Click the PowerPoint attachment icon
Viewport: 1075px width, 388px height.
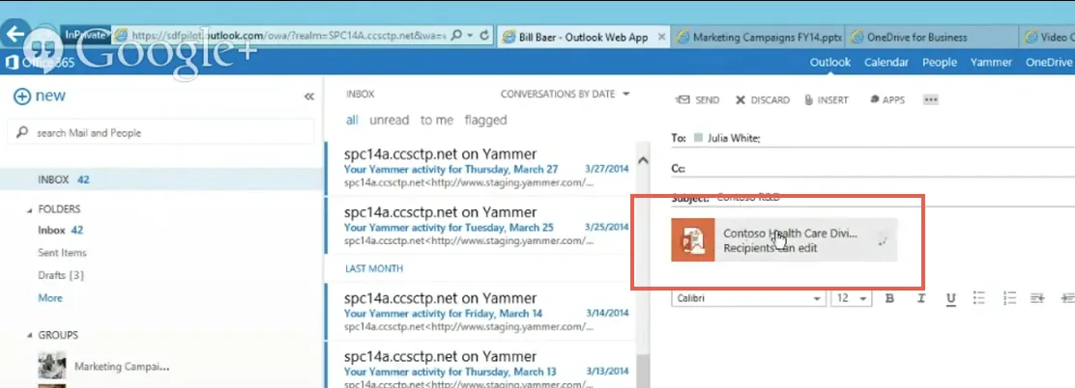pyautogui.click(x=693, y=239)
